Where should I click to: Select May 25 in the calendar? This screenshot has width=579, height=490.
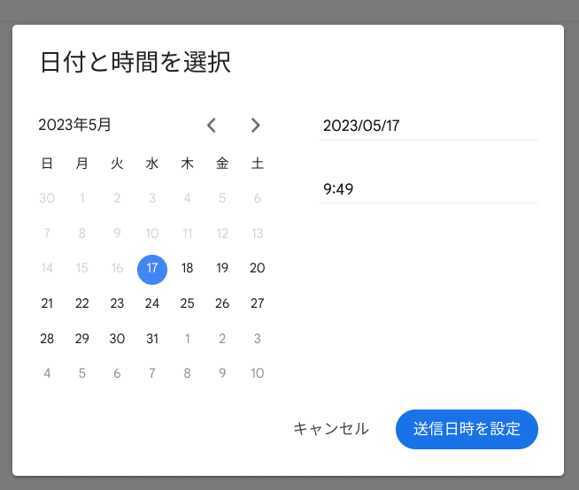pos(187,303)
